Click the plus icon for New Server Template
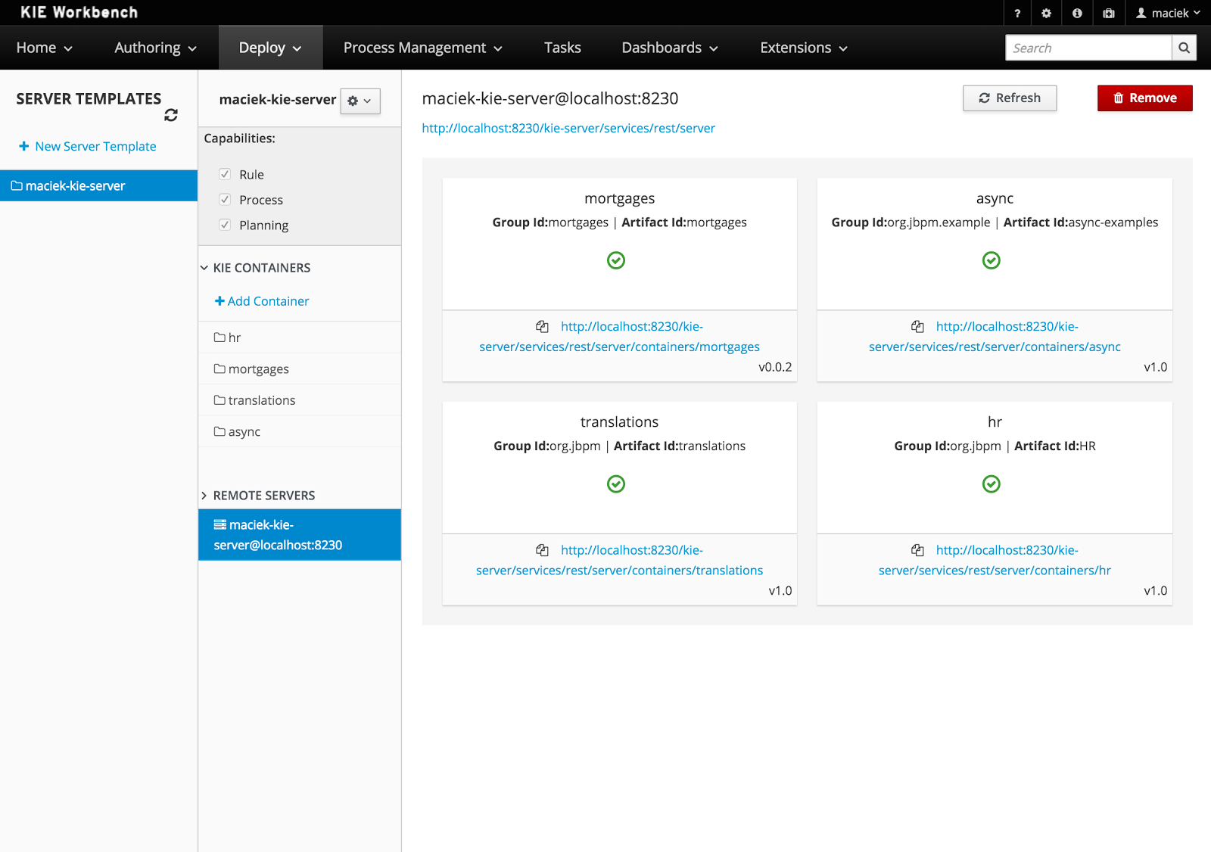The height and width of the screenshot is (852, 1211). pyautogui.click(x=24, y=146)
